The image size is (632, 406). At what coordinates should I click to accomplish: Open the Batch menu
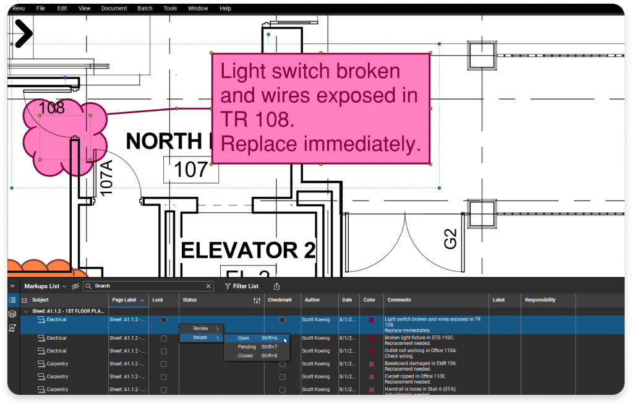(x=145, y=9)
